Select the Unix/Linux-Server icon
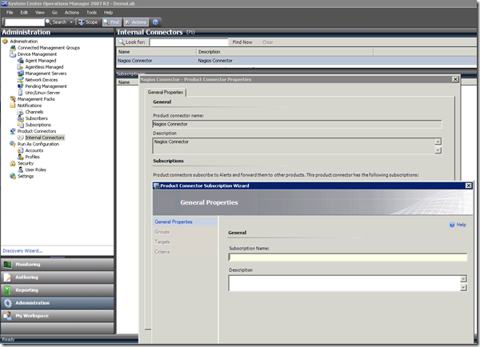The width and height of the screenshot is (480, 347). coord(21,93)
